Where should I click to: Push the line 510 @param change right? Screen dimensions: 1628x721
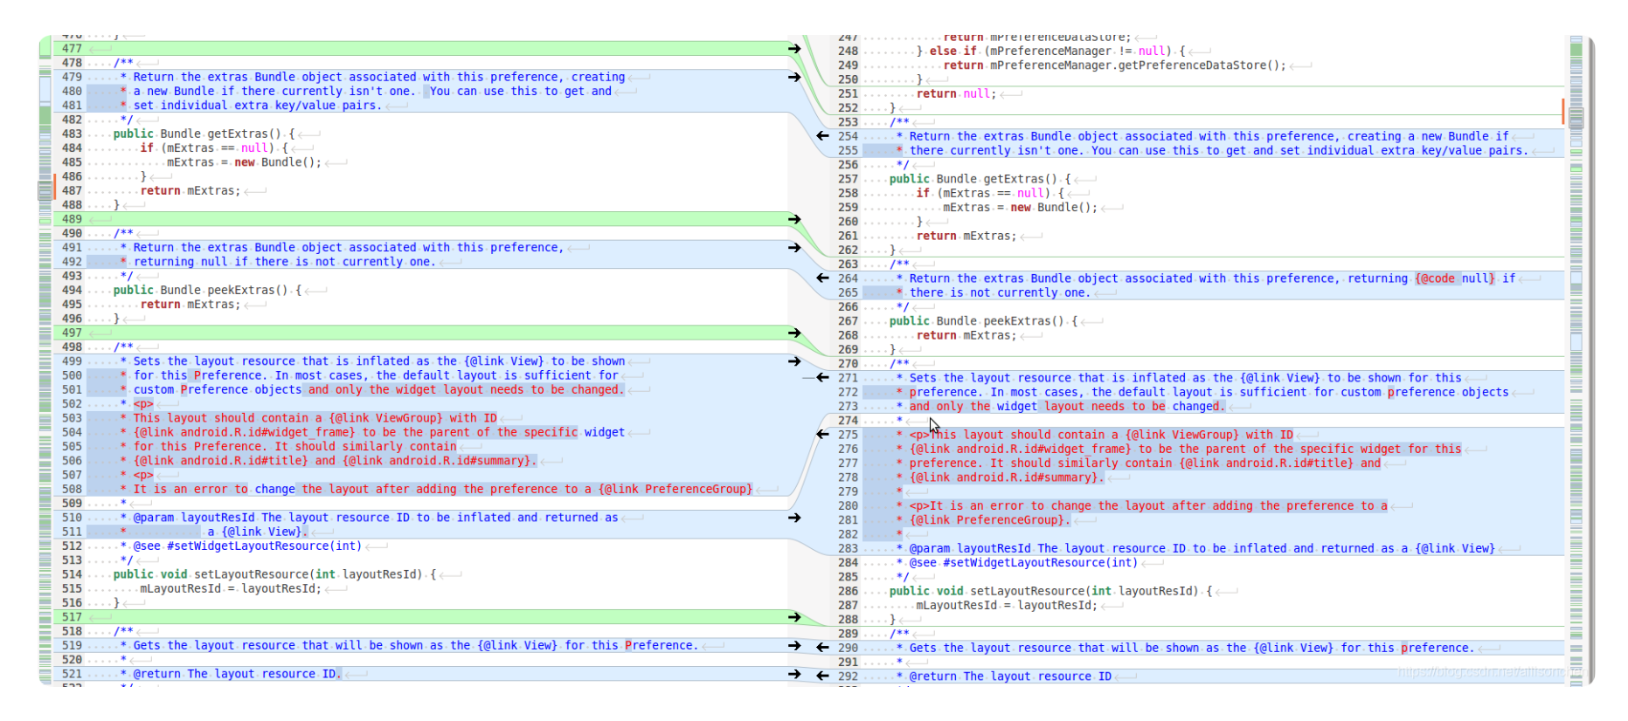[x=794, y=518]
